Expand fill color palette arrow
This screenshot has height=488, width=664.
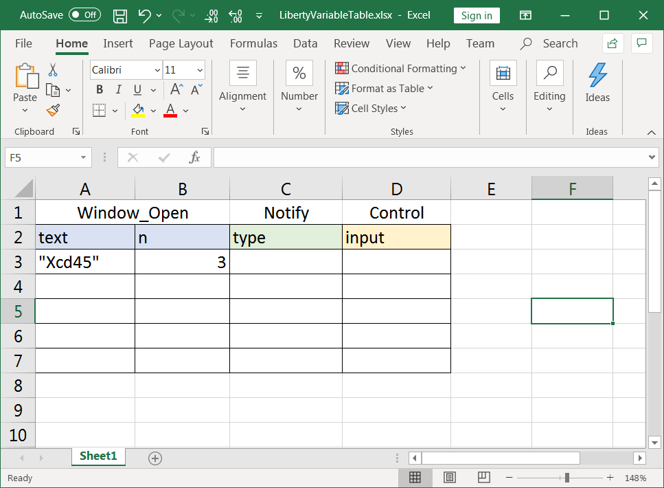click(x=153, y=111)
